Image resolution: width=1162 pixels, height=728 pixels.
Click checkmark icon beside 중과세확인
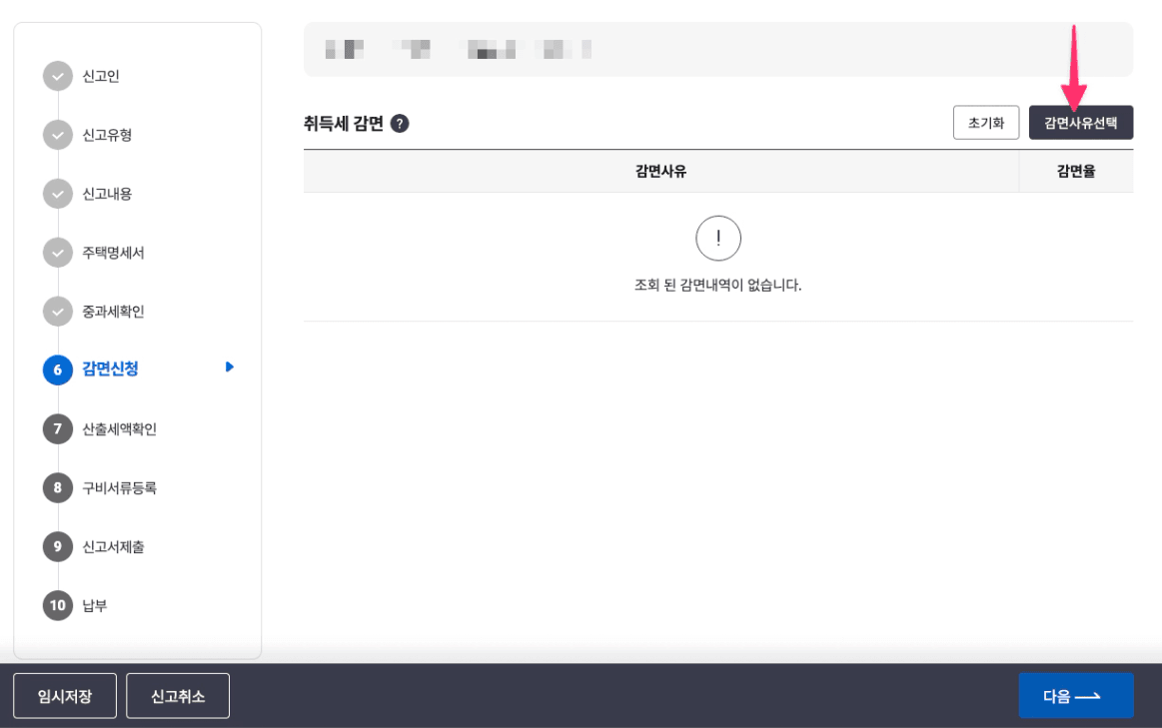click(58, 312)
